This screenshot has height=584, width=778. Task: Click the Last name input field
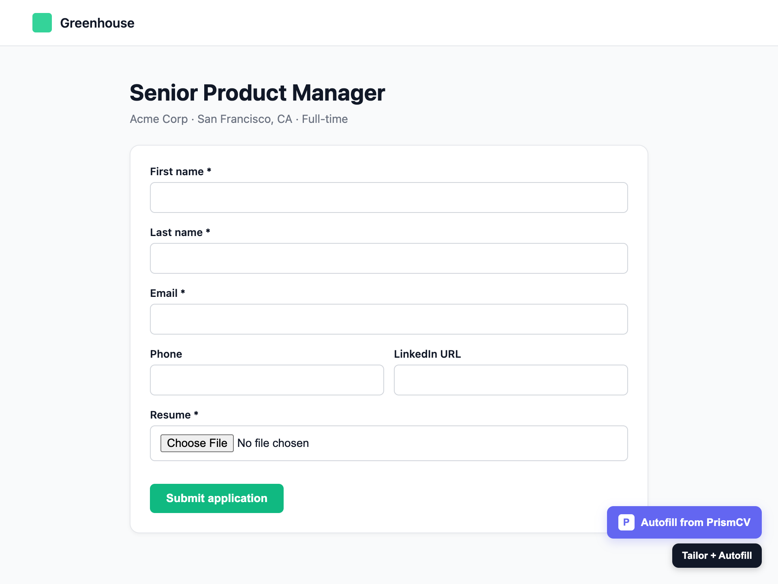pyautogui.click(x=389, y=258)
